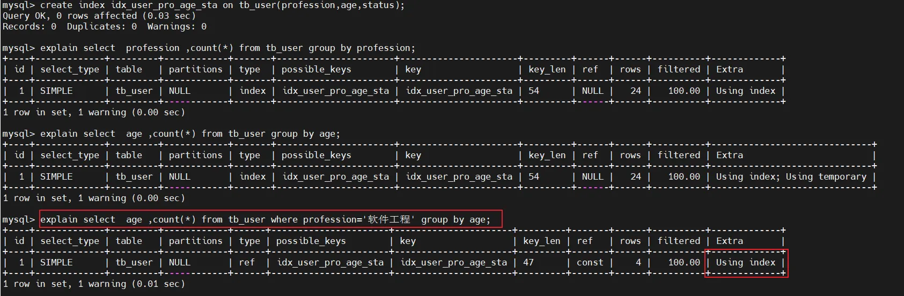The width and height of the screenshot is (904, 296).
Task: Click the 'ref' type value in last result
Action: click(247, 263)
